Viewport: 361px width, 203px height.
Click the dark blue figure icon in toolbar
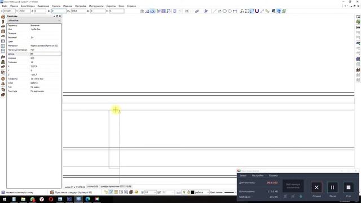206,11
